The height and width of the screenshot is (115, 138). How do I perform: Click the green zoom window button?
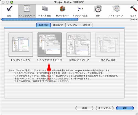pos(12,2)
